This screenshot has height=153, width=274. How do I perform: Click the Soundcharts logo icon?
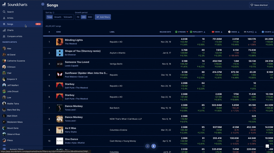pyautogui.click(x=4, y=5)
